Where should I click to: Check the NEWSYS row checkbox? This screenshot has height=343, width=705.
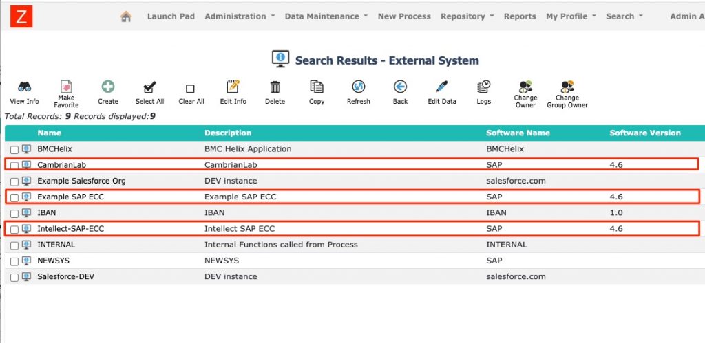(14, 262)
